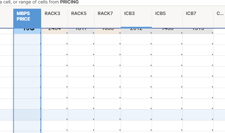Select the highlighted row's ICB5 cell
225x133 pixels.
(167, 115)
